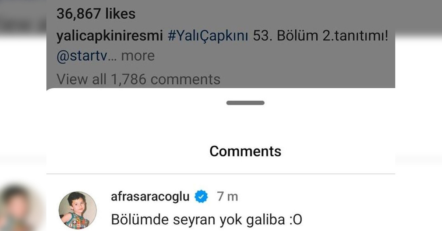Grab the gray sheet handle above Comments

point(245,103)
